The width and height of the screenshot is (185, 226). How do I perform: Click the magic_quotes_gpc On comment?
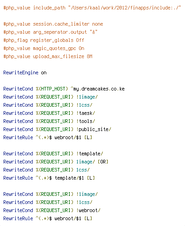(44, 48)
